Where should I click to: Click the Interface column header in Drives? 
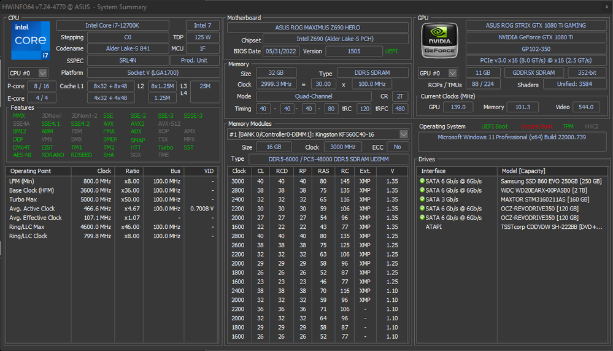click(x=457, y=171)
